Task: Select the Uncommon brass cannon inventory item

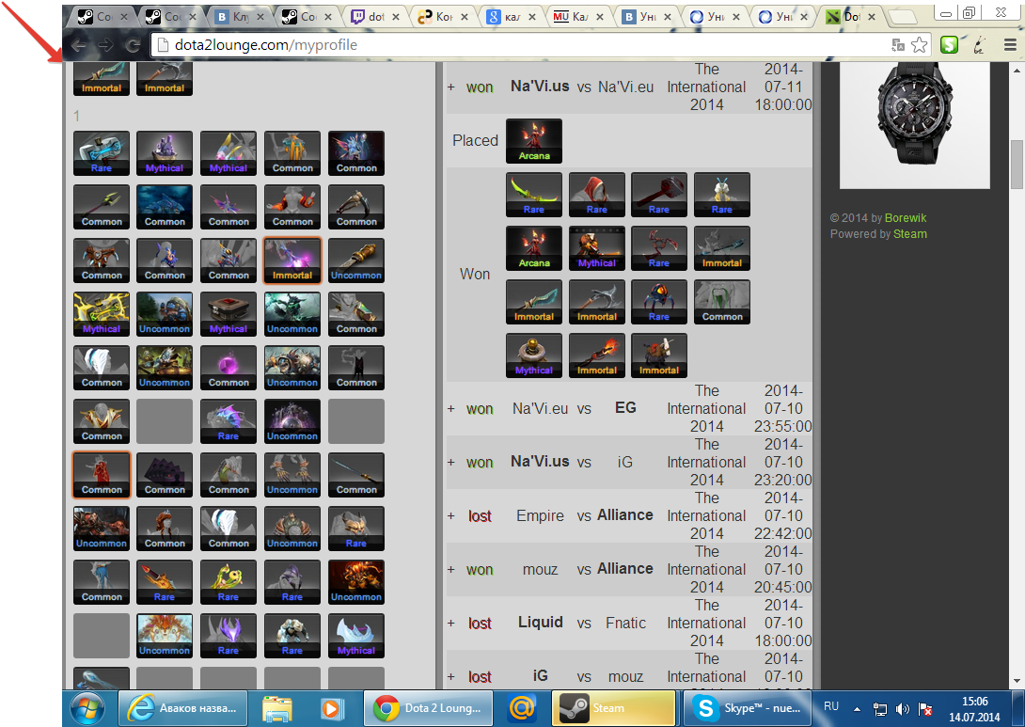Action: point(356,261)
